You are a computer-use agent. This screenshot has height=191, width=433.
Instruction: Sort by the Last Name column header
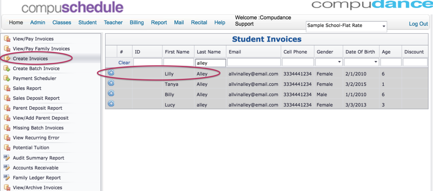click(x=209, y=52)
